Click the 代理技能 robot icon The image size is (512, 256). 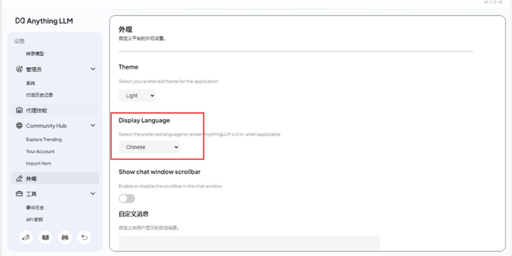pos(19,111)
